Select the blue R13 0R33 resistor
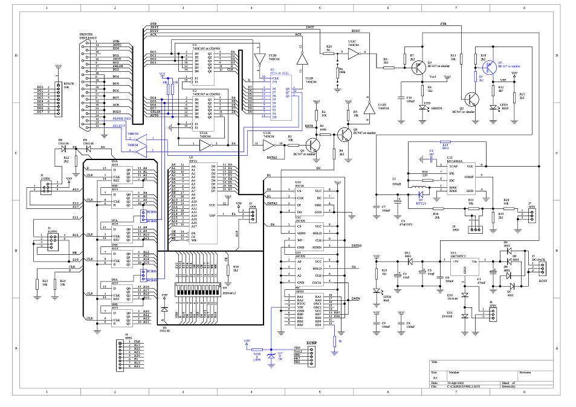The height and width of the screenshot is (407, 576). (445, 142)
